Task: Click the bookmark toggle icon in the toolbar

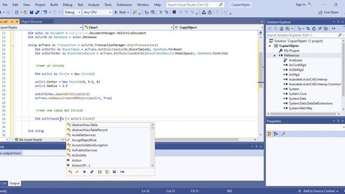Action: [x=174, y=12]
